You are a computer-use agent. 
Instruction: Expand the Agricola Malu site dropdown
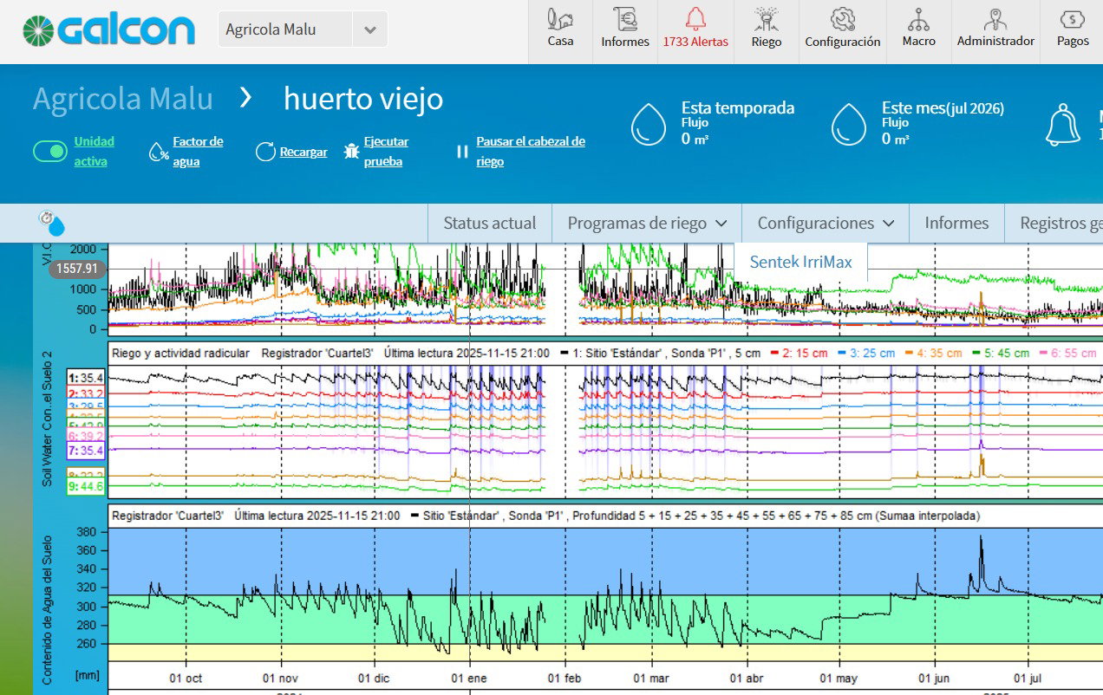pyautogui.click(x=302, y=29)
